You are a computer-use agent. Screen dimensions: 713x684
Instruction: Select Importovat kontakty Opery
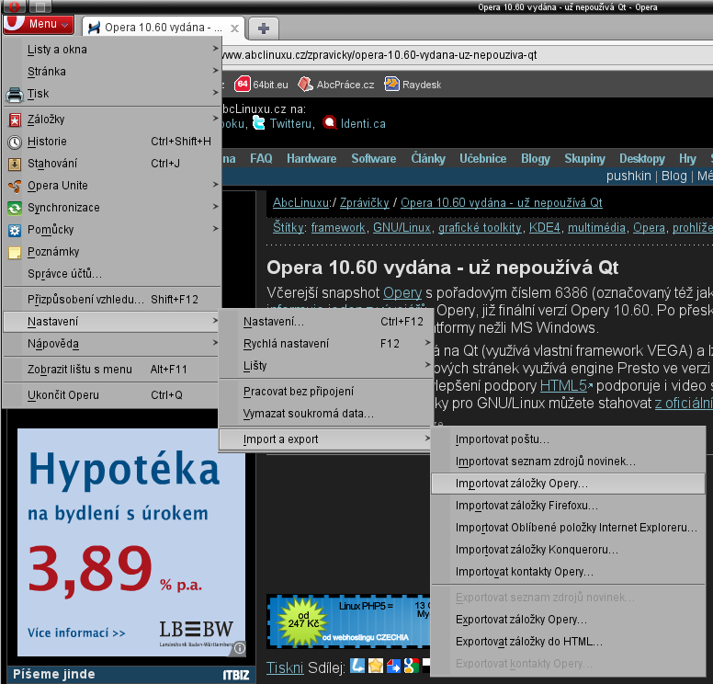(568, 572)
